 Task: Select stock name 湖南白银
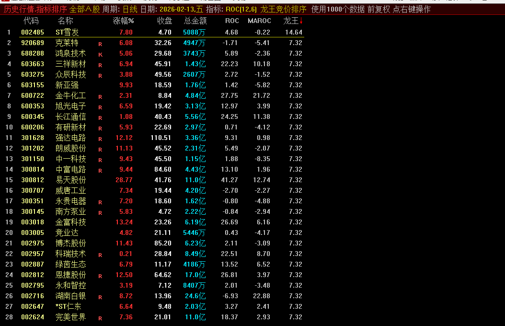coord(70,296)
